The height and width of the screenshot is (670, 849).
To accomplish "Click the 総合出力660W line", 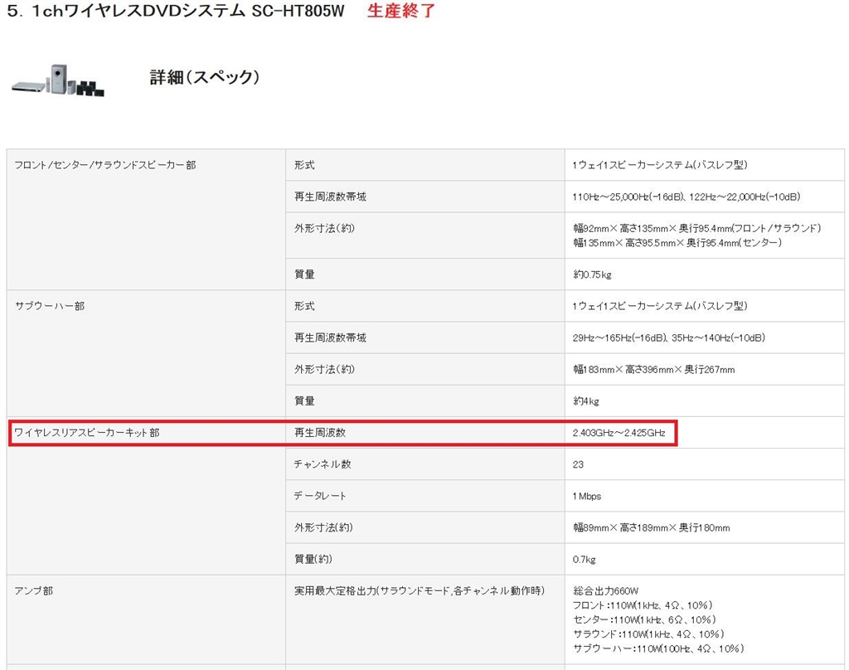I will click(x=605, y=591).
